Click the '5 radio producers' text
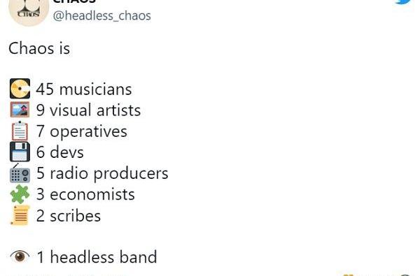 coord(102,173)
